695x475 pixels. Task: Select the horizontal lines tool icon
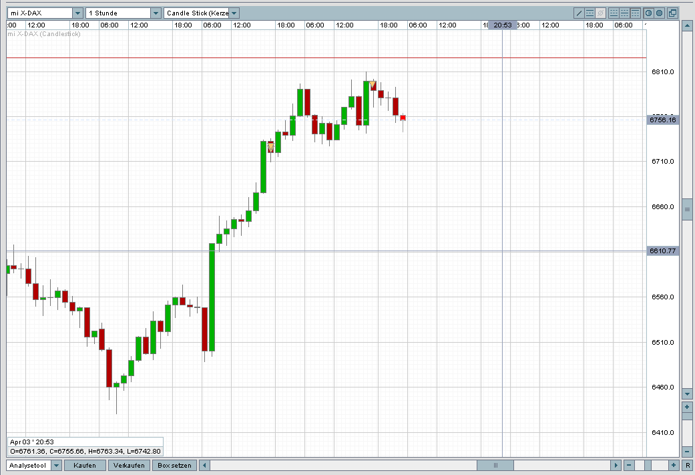pyautogui.click(x=590, y=13)
